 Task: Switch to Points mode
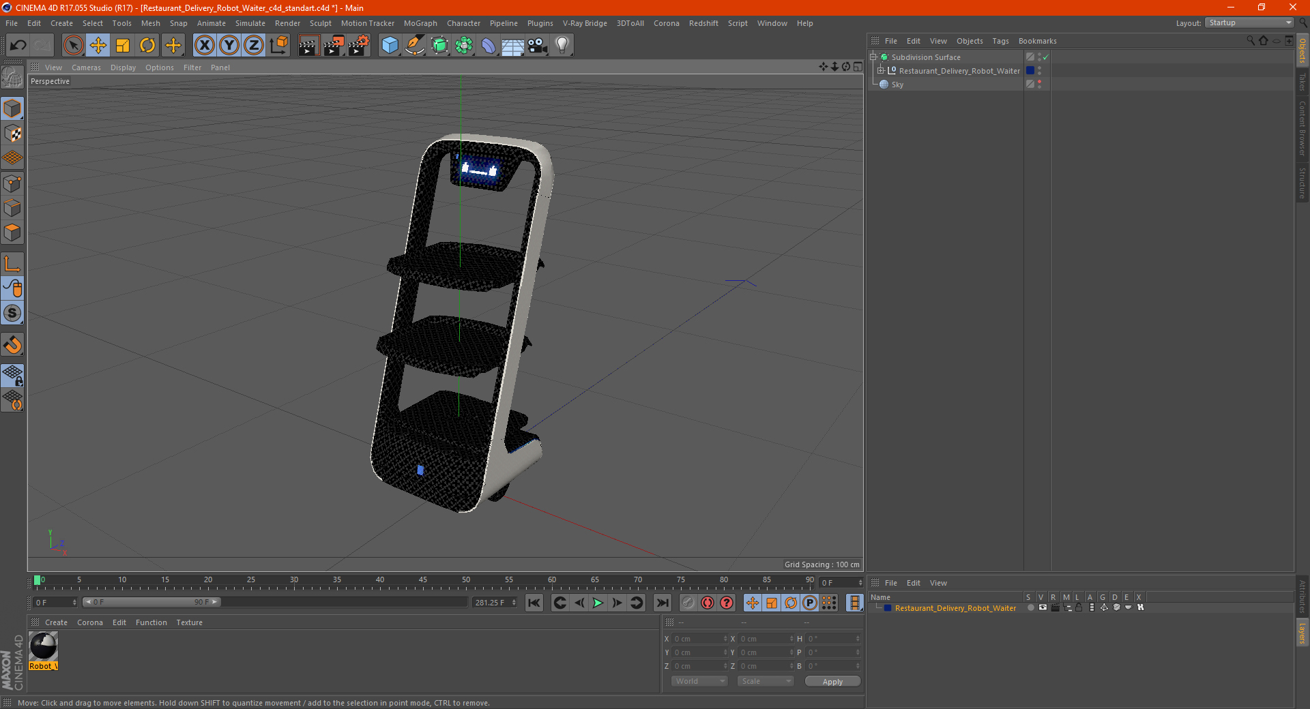point(12,183)
